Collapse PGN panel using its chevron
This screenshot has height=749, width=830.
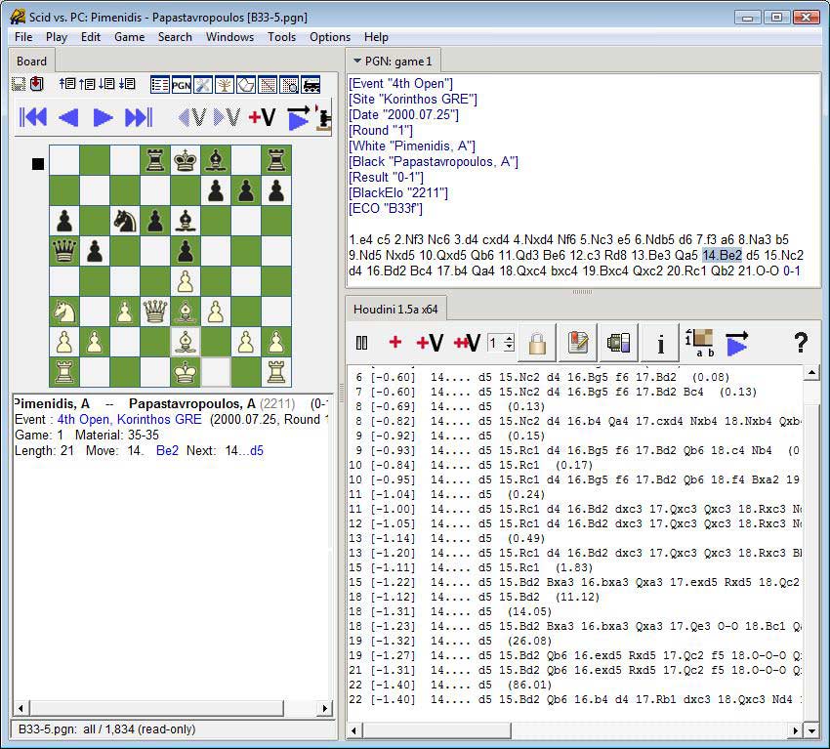(x=356, y=60)
